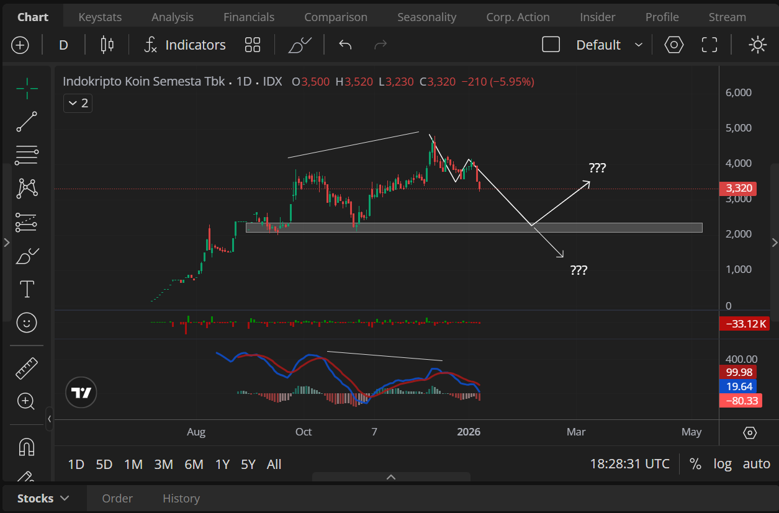
Task: Open the Order tab
Action: [117, 498]
